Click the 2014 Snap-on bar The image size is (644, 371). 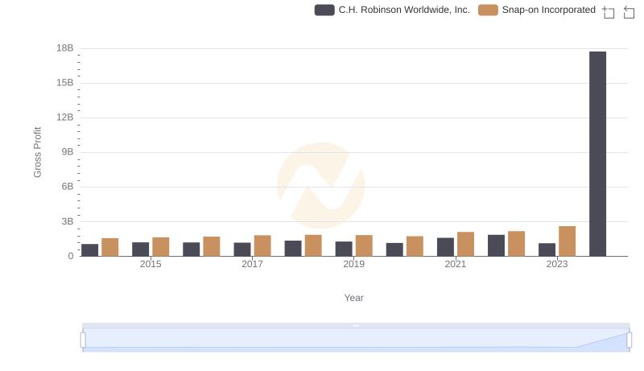tap(110, 247)
